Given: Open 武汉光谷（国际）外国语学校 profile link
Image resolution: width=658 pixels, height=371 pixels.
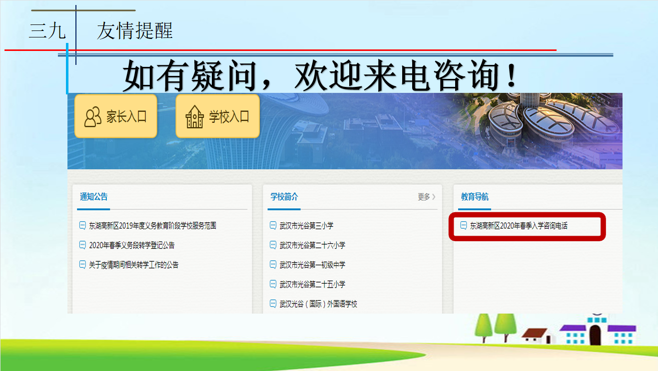Looking at the screenshot, I should point(318,304).
